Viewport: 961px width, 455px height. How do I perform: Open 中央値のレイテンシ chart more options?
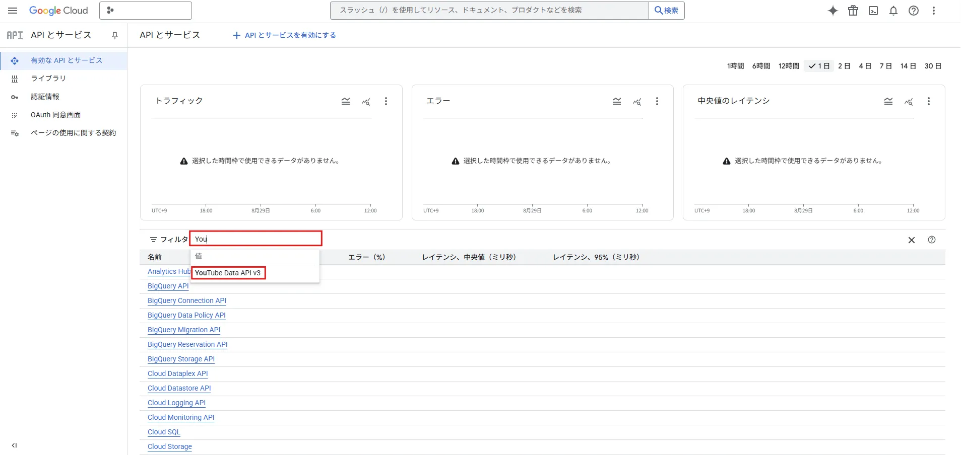[x=929, y=102]
